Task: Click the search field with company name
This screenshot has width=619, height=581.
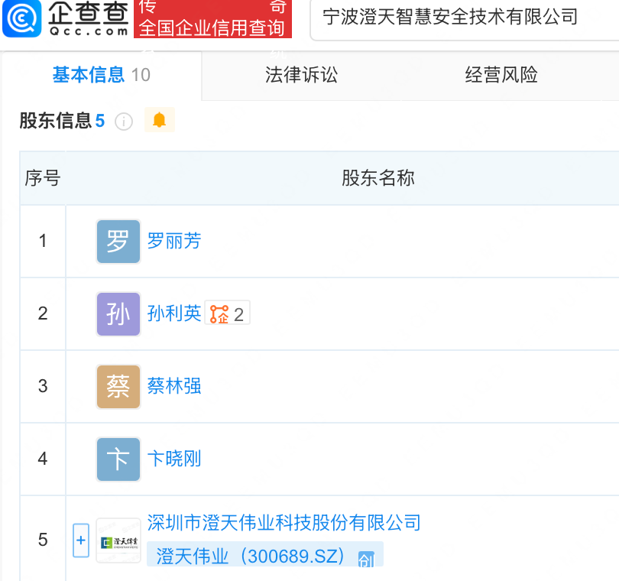Action: click(465, 18)
